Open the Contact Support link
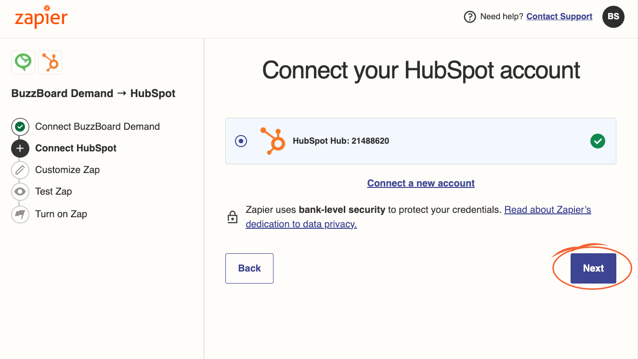Image resolution: width=638 pixels, height=359 pixels. coord(559,16)
